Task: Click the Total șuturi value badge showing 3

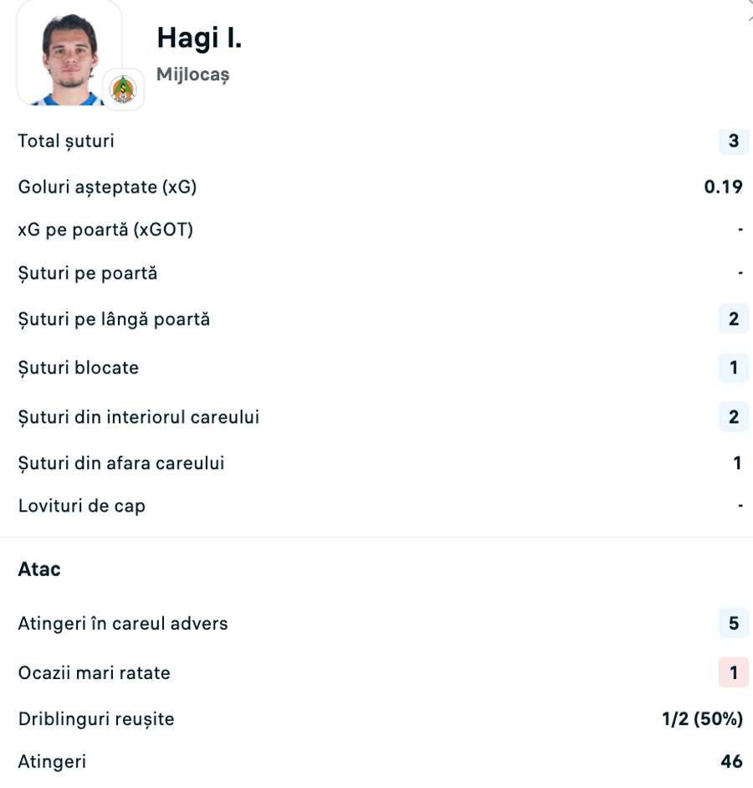Action: pos(732,142)
